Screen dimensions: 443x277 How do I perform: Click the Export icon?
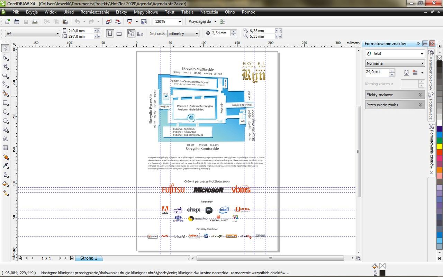click(118, 21)
